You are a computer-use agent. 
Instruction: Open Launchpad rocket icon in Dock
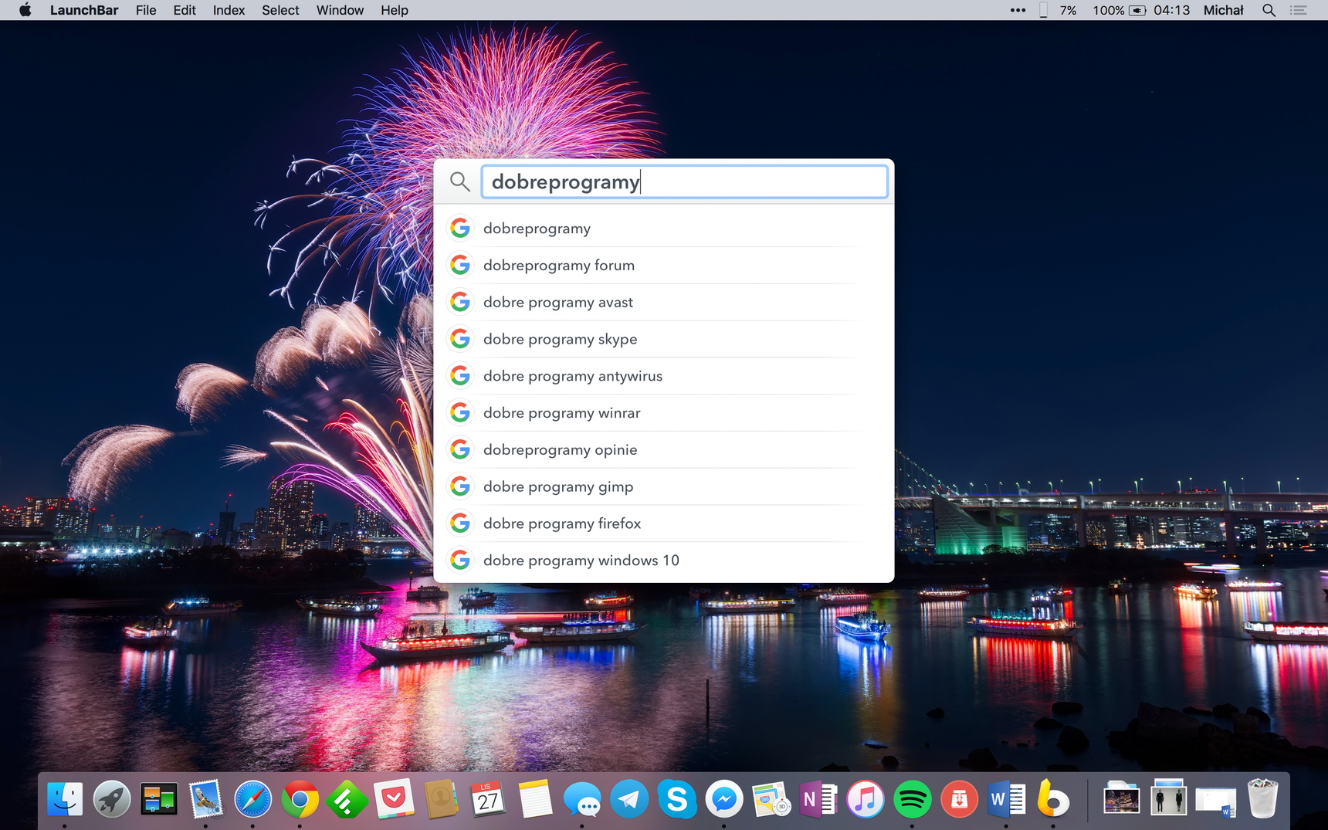(112, 799)
